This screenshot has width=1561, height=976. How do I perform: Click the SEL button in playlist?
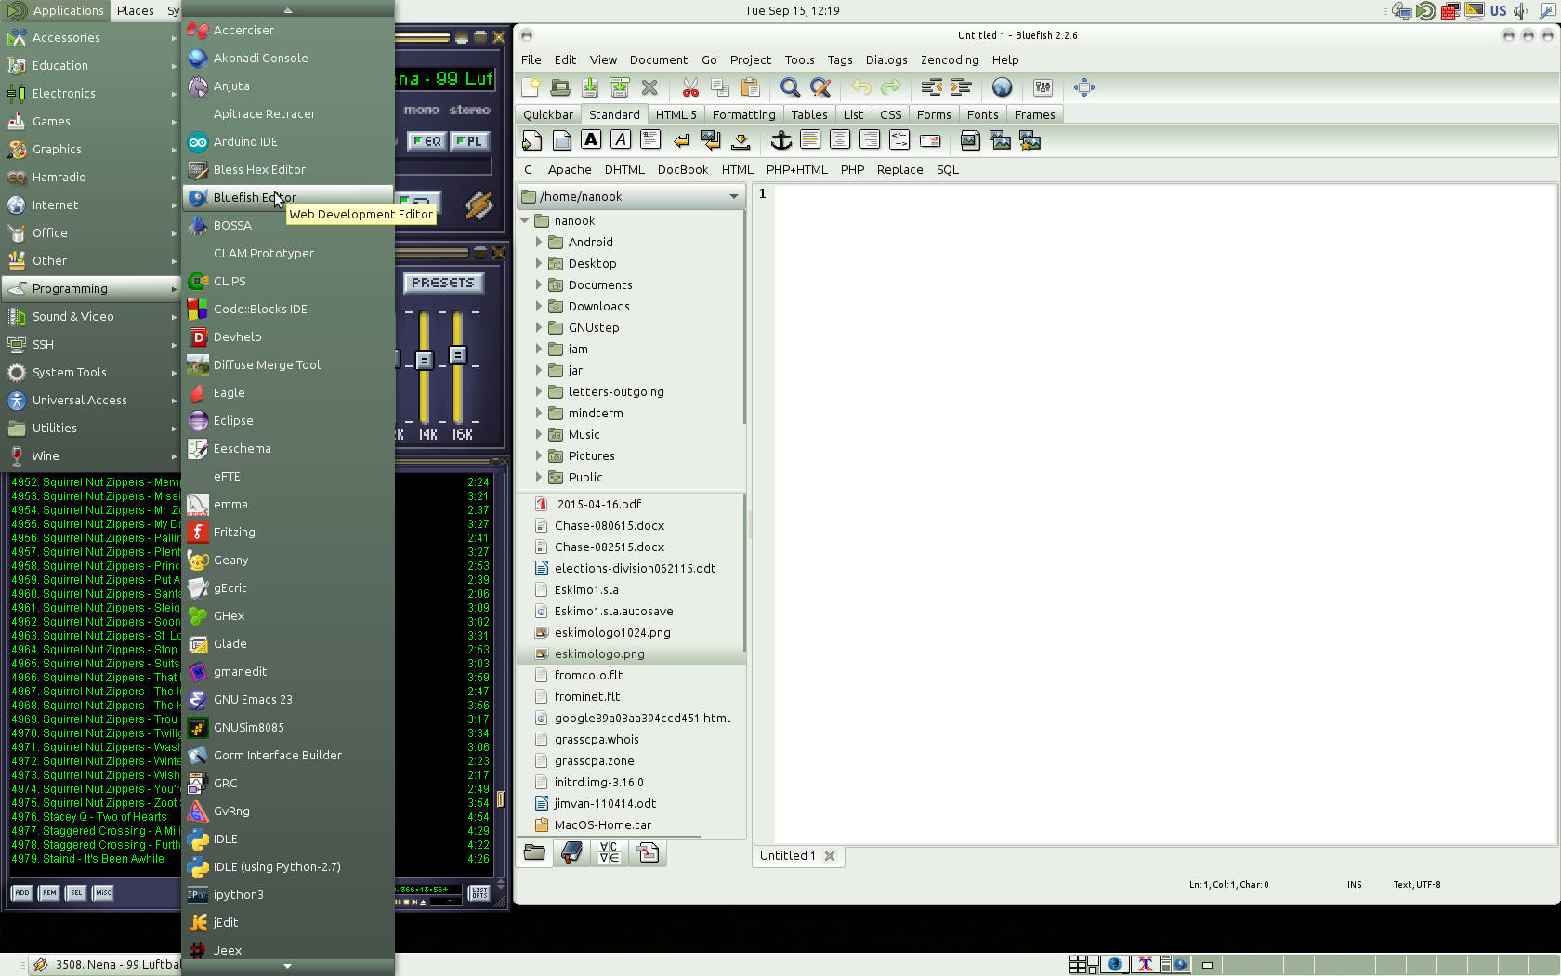(x=76, y=892)
